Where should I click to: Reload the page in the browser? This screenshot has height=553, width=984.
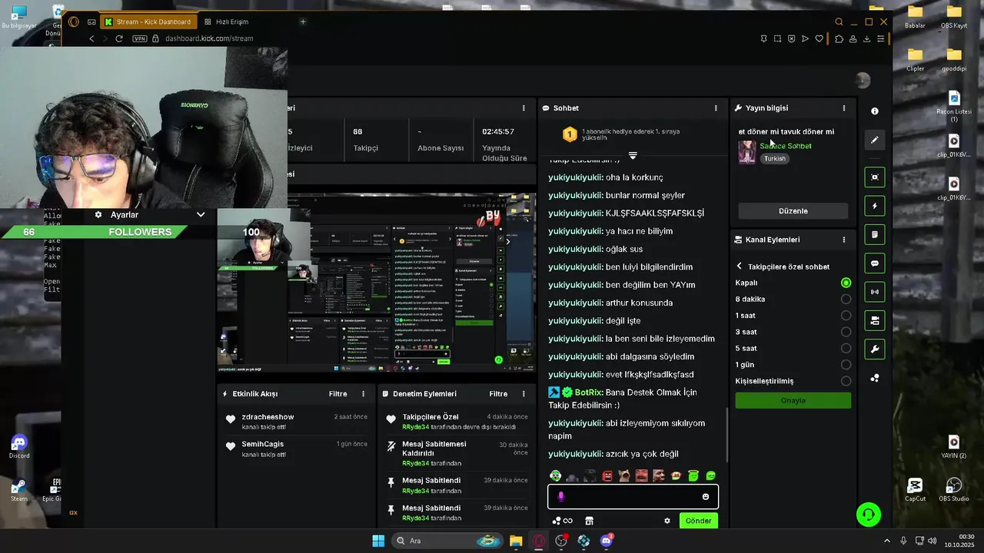(x=119, y=38)
